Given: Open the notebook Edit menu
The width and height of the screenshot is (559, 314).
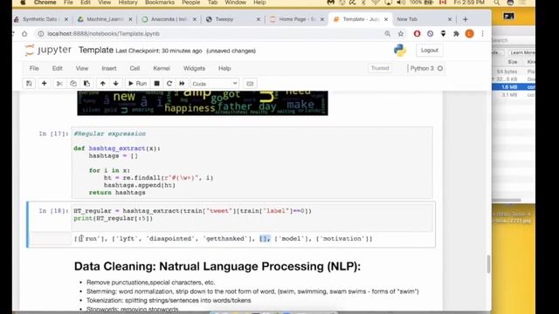Looking at the screenshot, I should [57, 68].
